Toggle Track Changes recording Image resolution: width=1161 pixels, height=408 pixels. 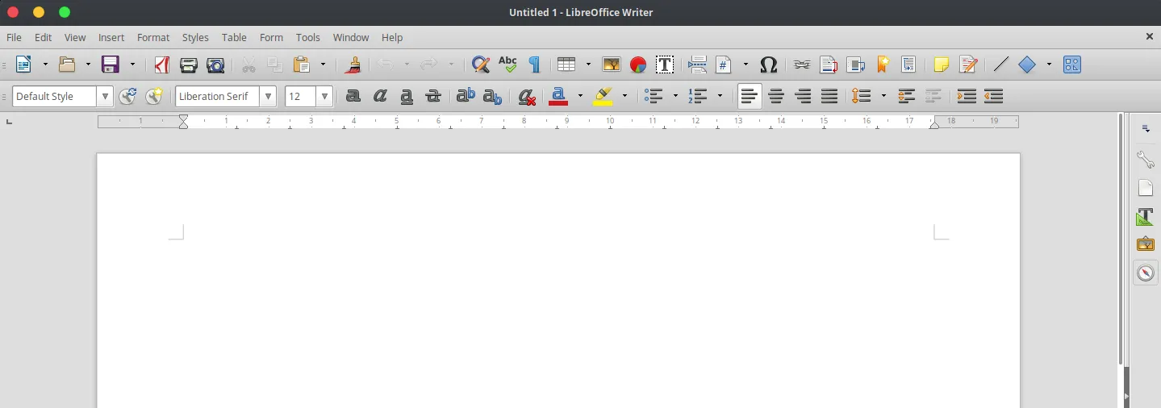968,65
